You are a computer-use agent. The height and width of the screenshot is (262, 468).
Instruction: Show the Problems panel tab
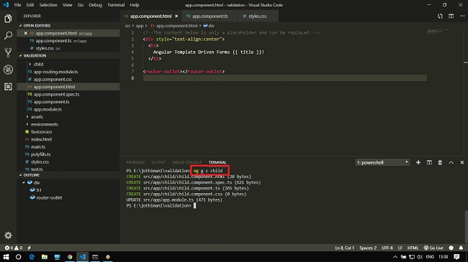[135, 162]
